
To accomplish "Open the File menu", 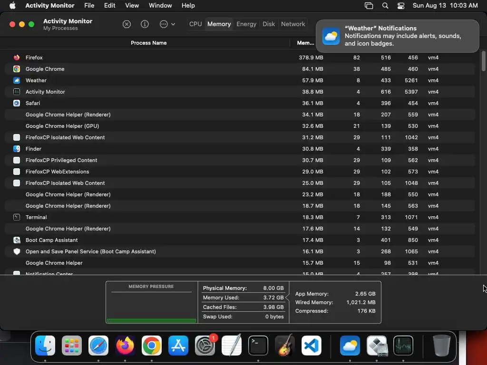I will pos(89,6).
